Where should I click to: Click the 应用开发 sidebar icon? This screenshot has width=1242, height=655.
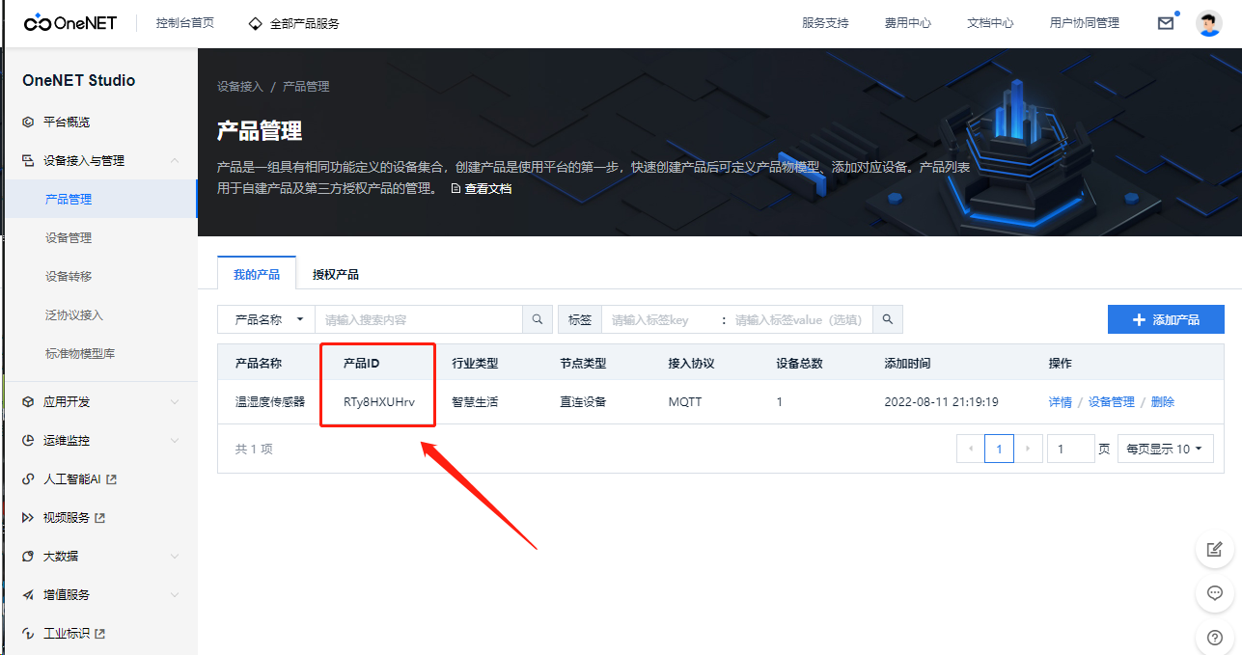point(28,402)
